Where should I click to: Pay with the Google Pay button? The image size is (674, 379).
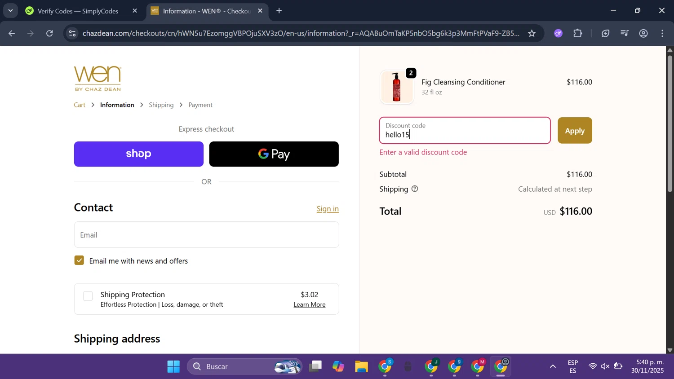pyautogui.click(x=274, y=154)
